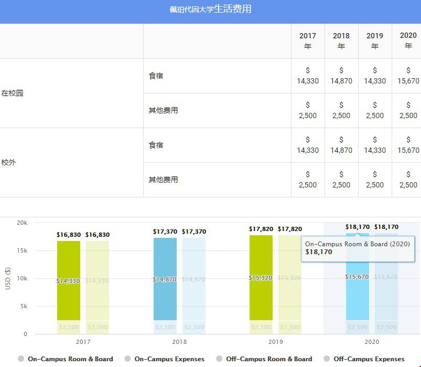The width and height of the screenshot is (421, 367).
Task: Click the 其他费用 label in the 校外 group
Action: click(163, 180)
